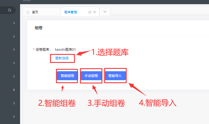The image size is (209, 124).
Task: Expand the seventh sidebar menu chevron
Action: [14, 103]
